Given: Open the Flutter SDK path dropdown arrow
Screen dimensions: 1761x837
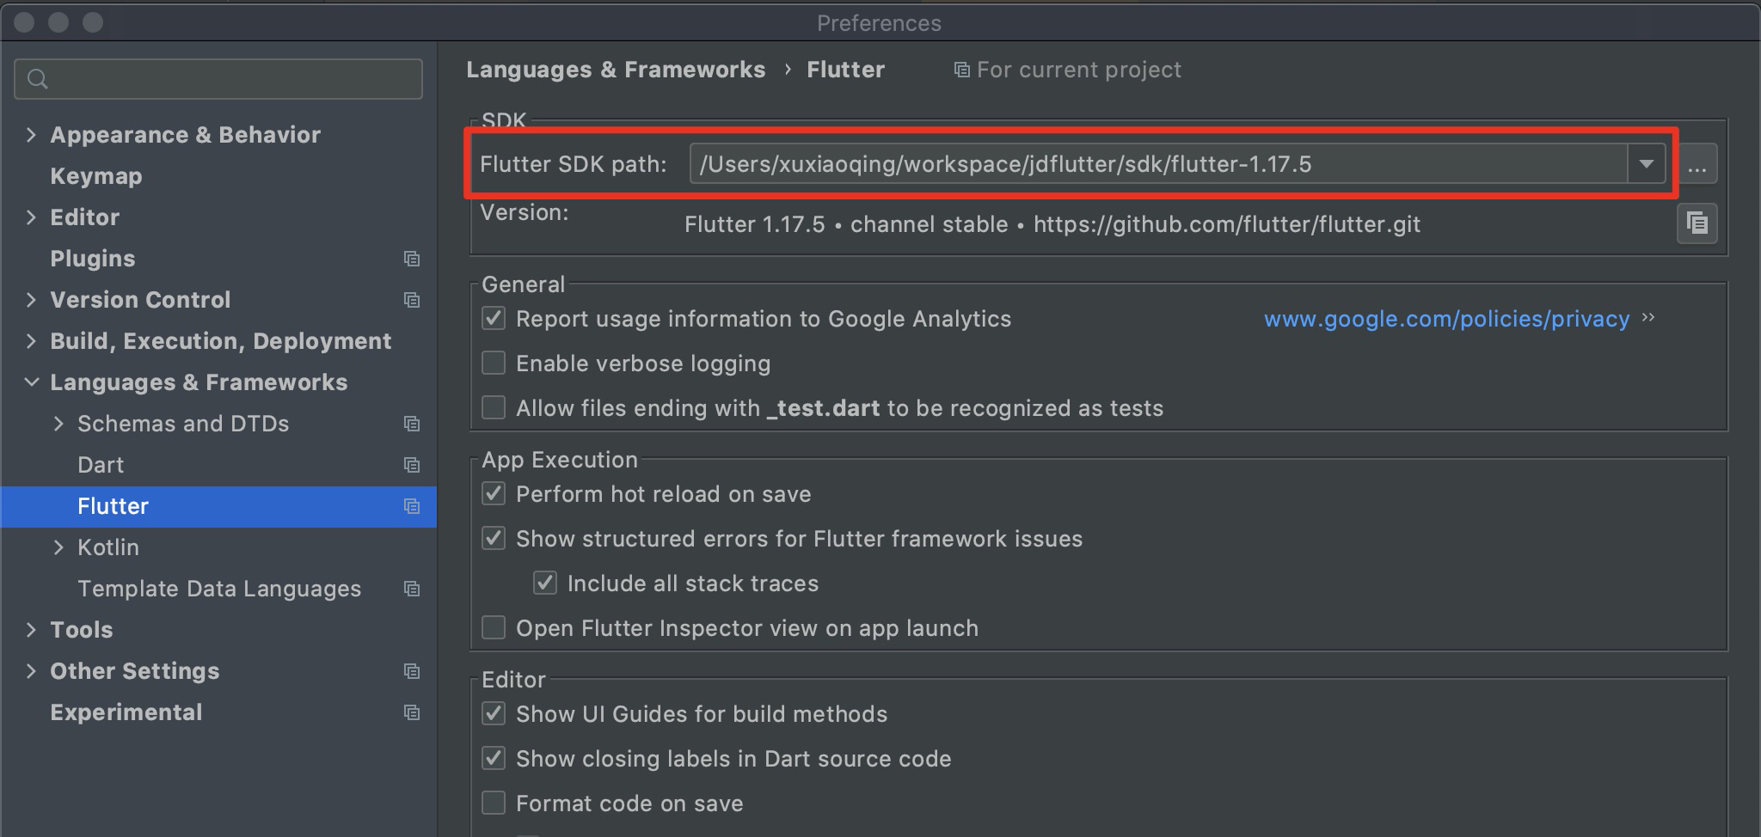Looking at the screenshot, I should (x=1646, y=163).
